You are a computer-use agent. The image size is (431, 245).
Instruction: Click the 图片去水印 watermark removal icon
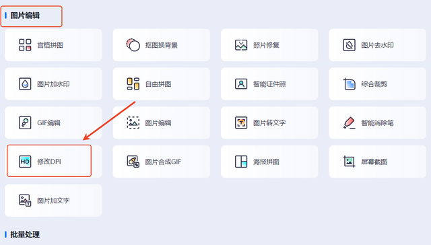click(349, 45)
